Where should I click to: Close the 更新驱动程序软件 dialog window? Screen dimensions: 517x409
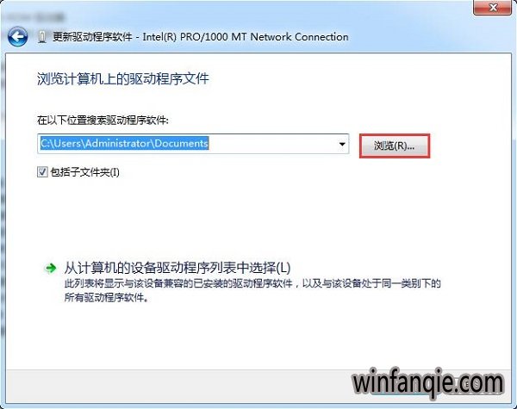(493, 8)
